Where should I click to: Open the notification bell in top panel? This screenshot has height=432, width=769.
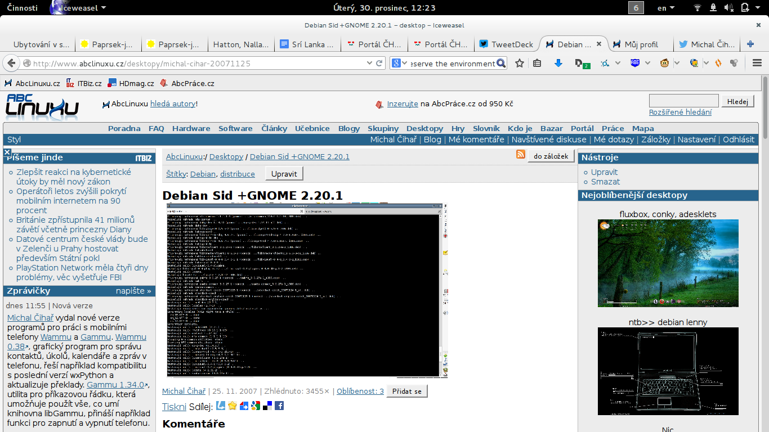pyautogui.click(x=713, y=8)
